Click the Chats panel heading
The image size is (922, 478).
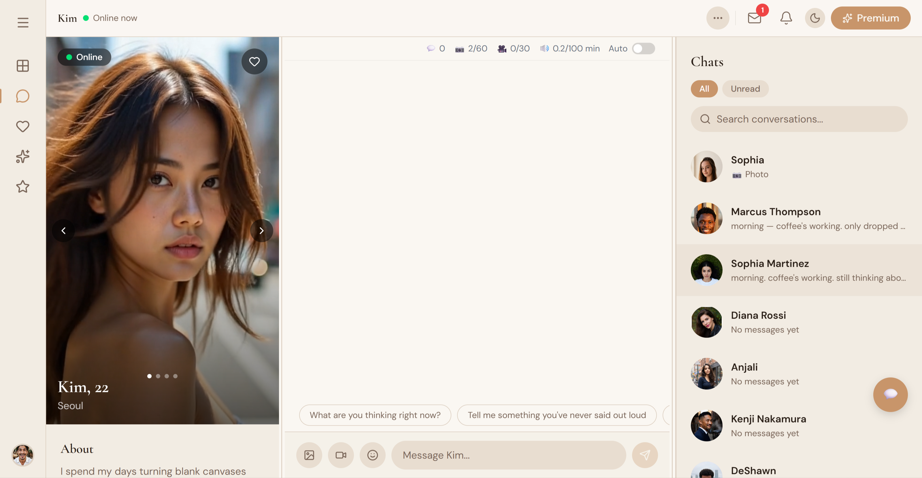tap(707, 62)
